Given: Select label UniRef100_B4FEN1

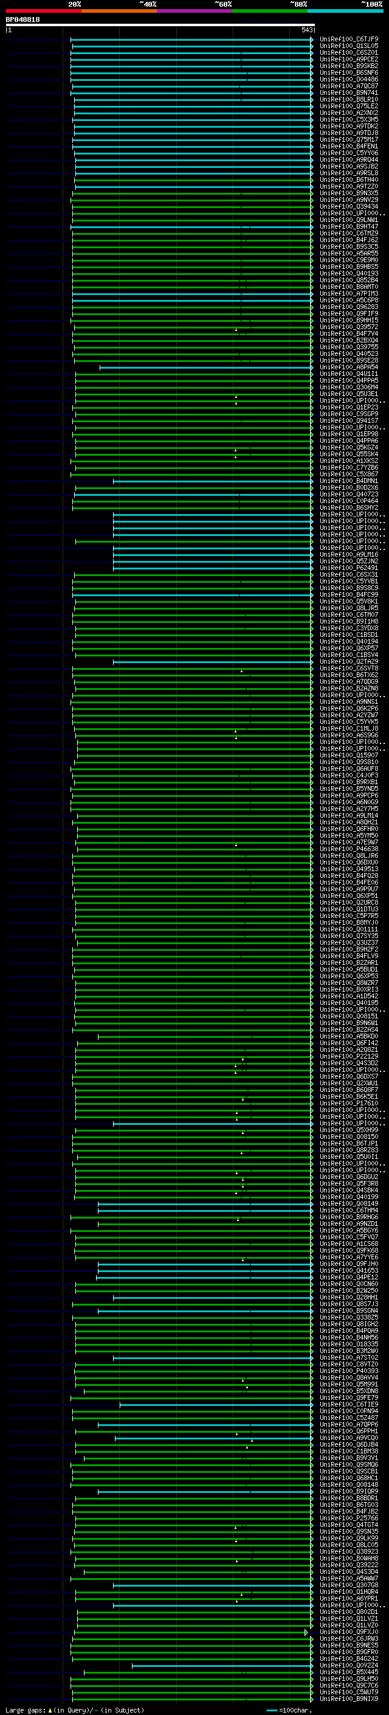Looking at the screenshot, I should 349,146.
